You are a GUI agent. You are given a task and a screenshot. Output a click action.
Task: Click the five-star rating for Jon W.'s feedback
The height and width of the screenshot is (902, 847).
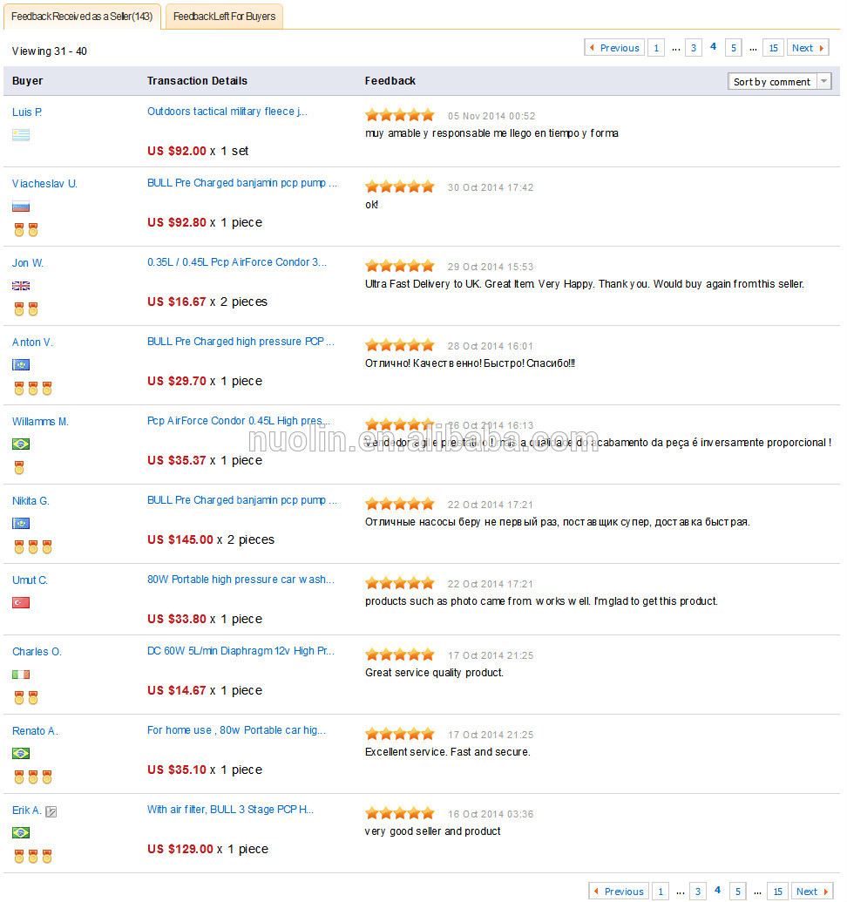click(x=399, y=266)
